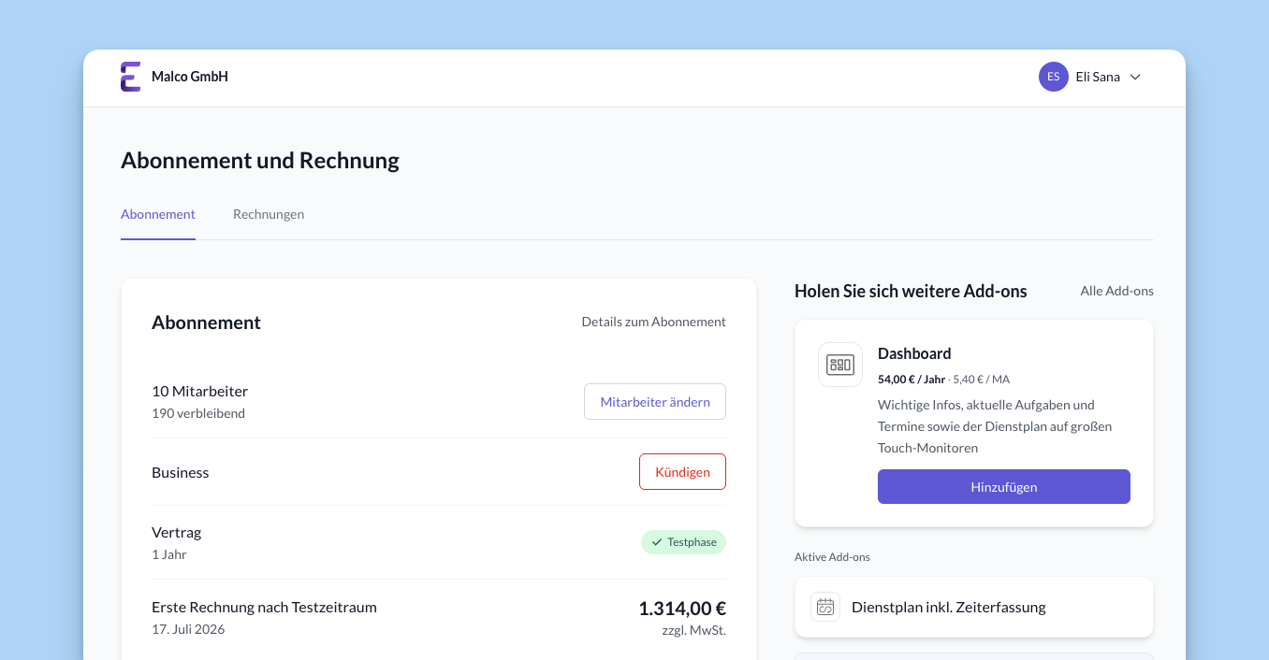Viewport: 1269px width, 660px height.
Task: Click the Eli Sana user name
Action: click(x=1098, y=77)
